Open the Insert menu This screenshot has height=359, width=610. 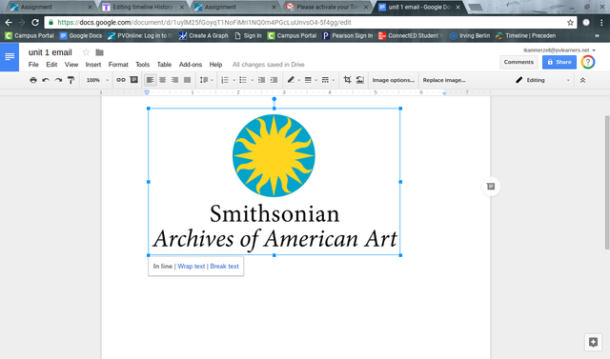pyautogui.click(x=93, y=65)
